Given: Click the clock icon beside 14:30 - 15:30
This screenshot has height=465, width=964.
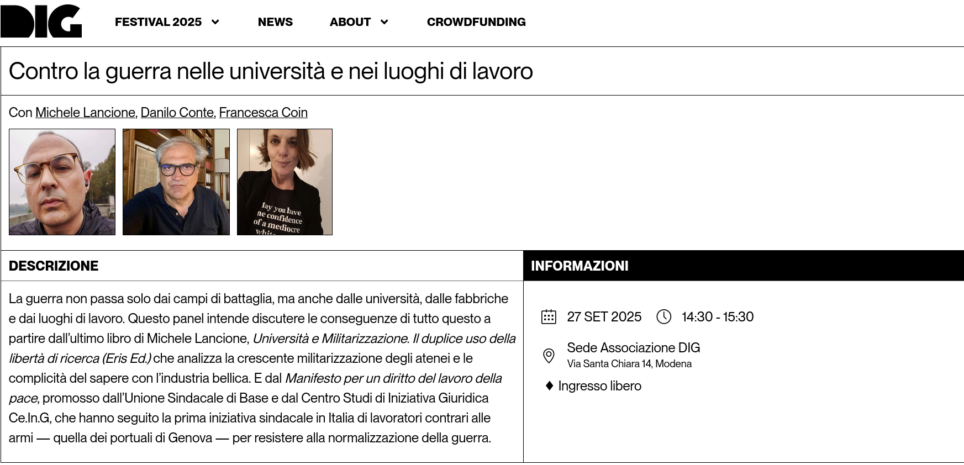Looking at the screenshot, I should coord(663,317).
